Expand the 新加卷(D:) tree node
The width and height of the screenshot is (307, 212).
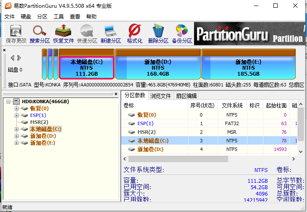17,136
